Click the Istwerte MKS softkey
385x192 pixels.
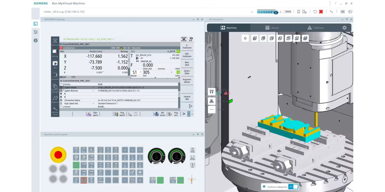[187, 98]
